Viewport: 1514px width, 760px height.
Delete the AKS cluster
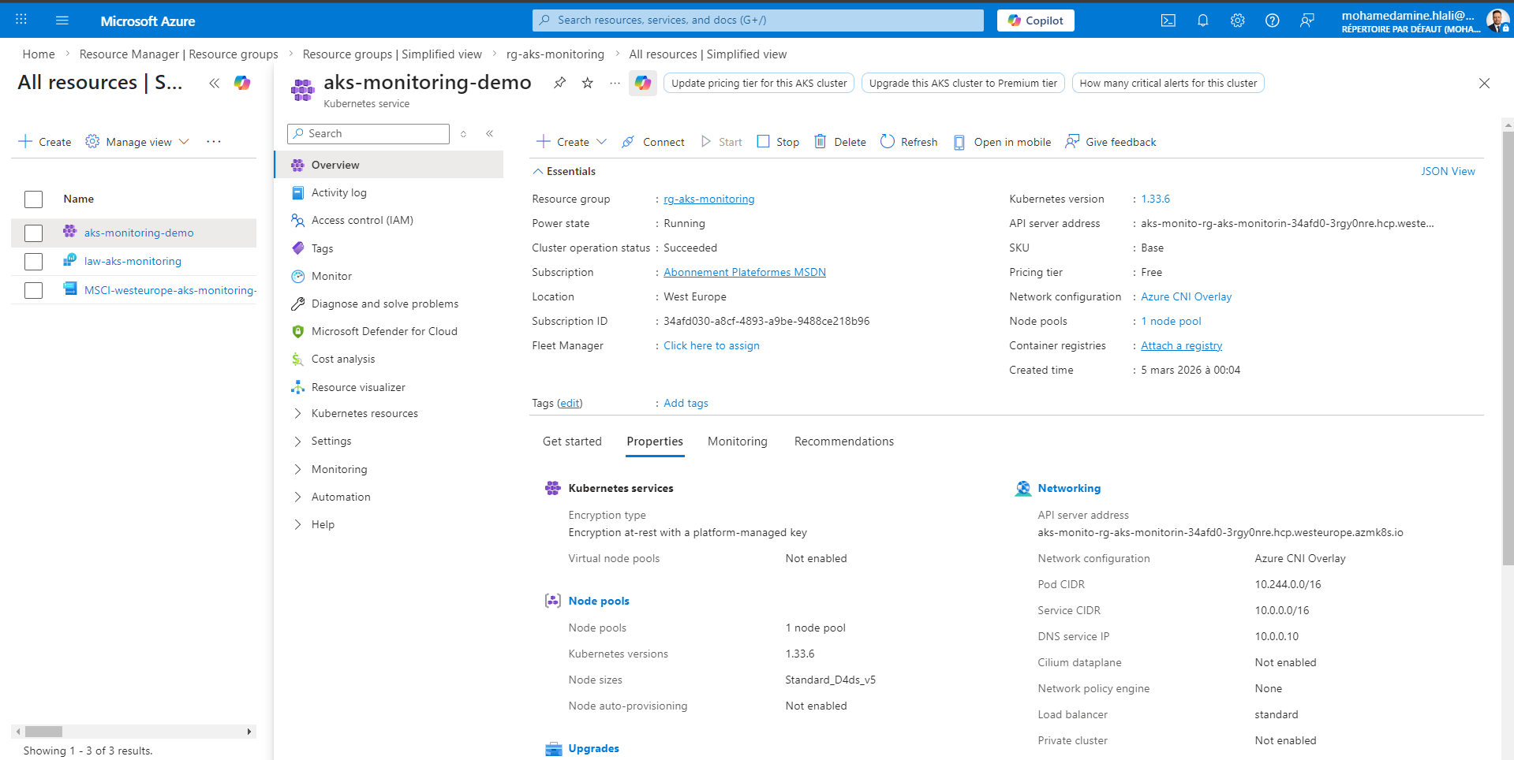839,141
